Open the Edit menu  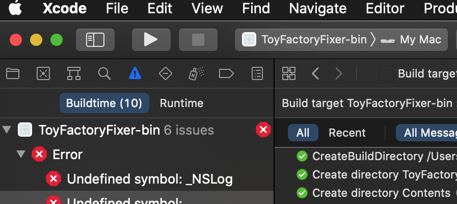pos(159,9)
